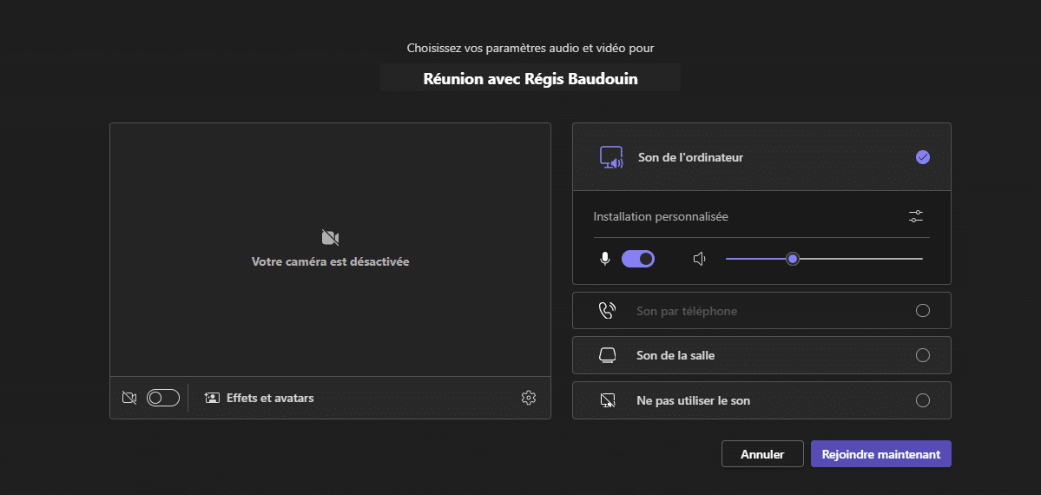Click the computer audio monitor icon
Screen dimensions: 1041x495
610,157
